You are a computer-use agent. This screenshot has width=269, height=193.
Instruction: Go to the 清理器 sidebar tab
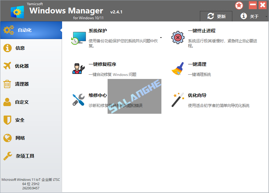tap(31, 84)
